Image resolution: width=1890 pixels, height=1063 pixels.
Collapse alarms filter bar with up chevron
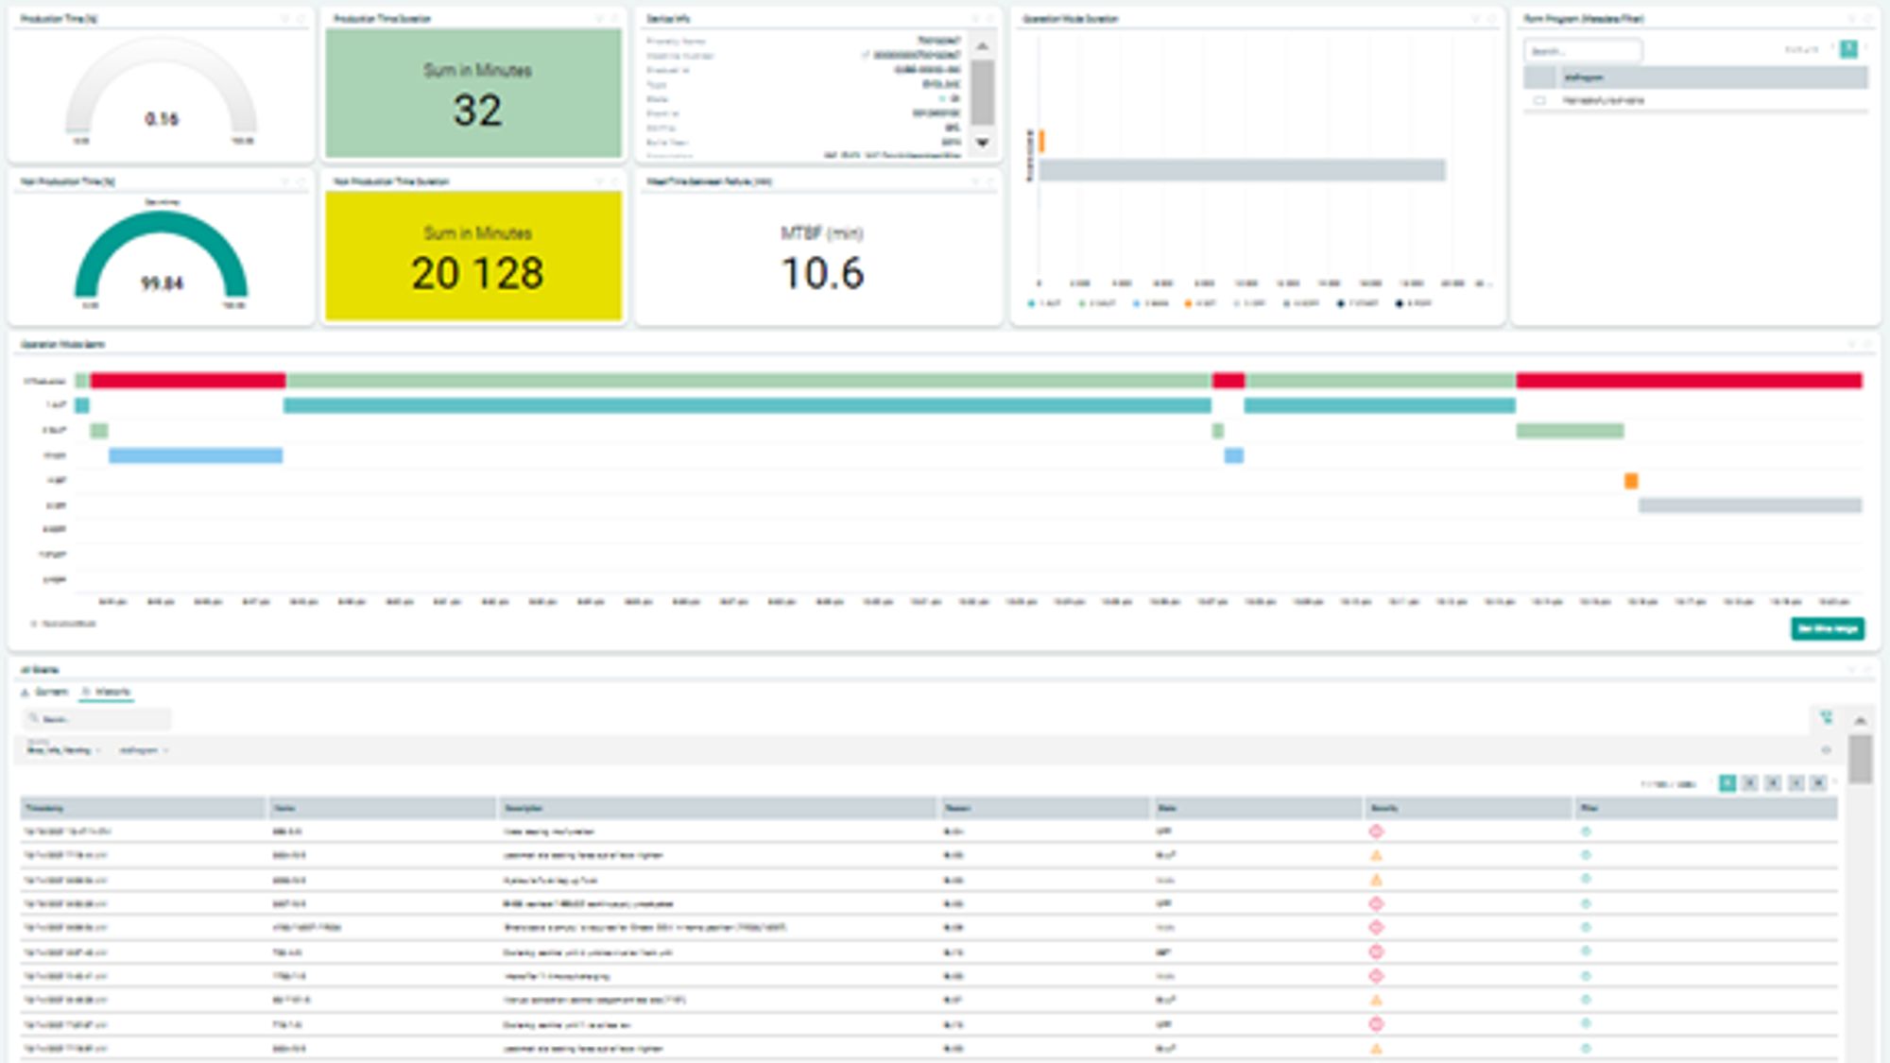coord(1860,720)
